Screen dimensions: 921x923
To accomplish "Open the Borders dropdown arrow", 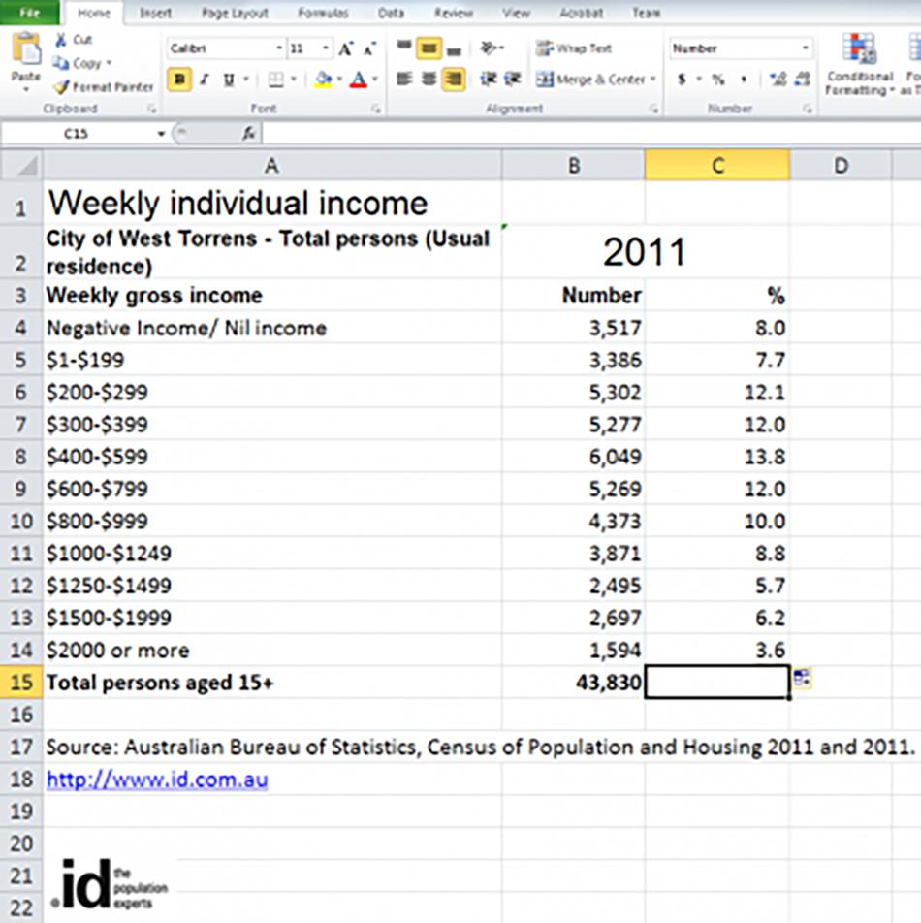I will [293, 79].
